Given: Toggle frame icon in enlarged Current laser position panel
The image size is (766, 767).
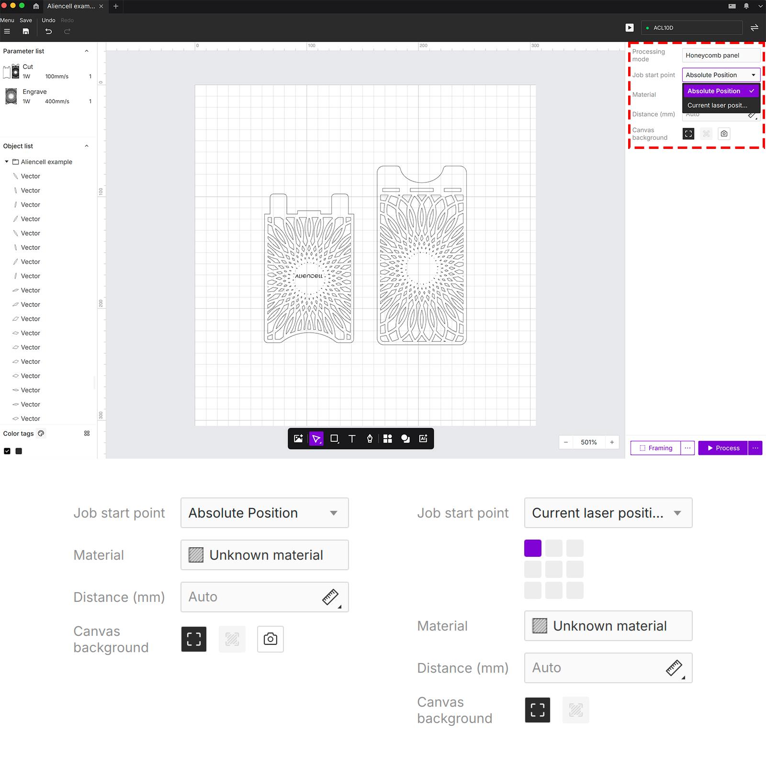Looking at the screenshot, I should pos(538,710).
